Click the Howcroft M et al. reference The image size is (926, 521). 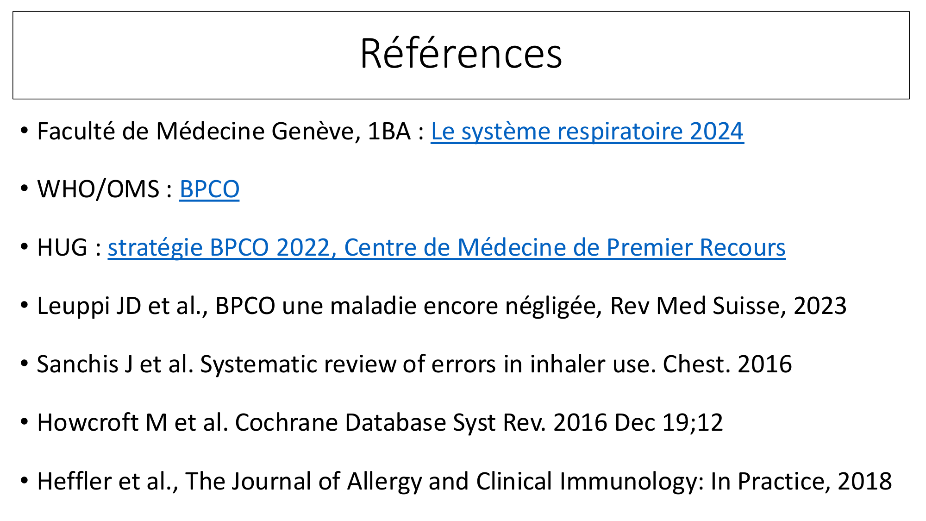[x=380, y=423]
